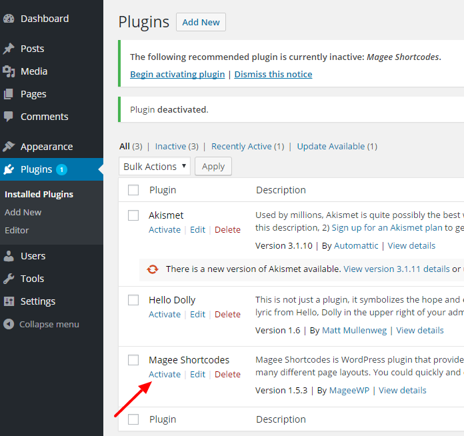Open MageeWP author link
The image size is (464, 436).
tap(349, 391)
